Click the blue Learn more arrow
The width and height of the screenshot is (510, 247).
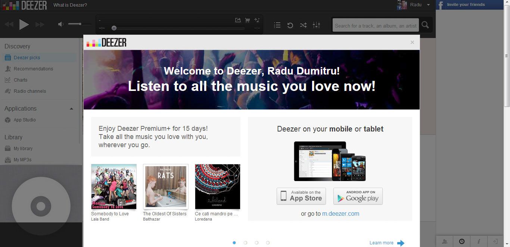click(x=401, y=243)
